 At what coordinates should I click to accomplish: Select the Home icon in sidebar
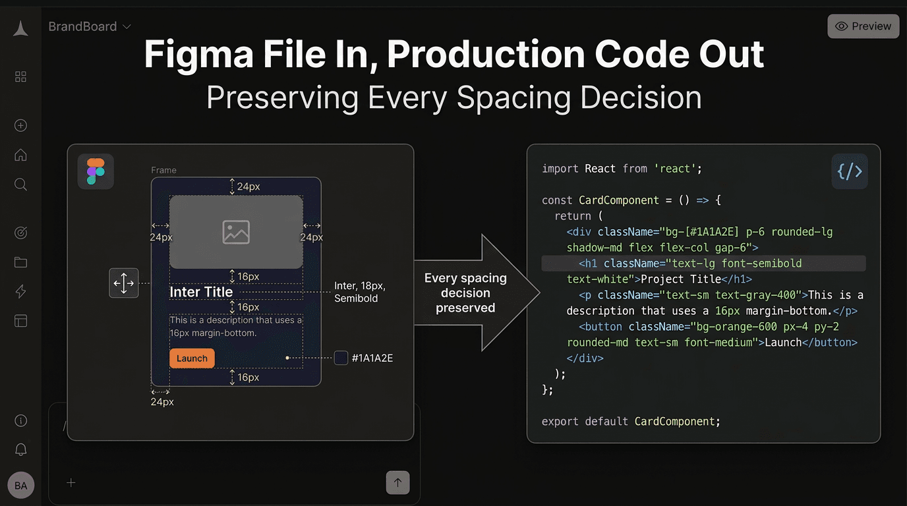pyautogui.click(x=20, y=155)
